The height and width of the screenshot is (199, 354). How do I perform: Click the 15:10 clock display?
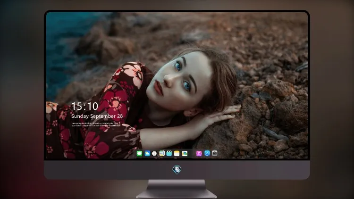(84, 106)
